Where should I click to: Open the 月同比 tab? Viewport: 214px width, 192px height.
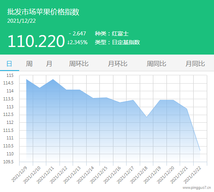coord(195,64)
